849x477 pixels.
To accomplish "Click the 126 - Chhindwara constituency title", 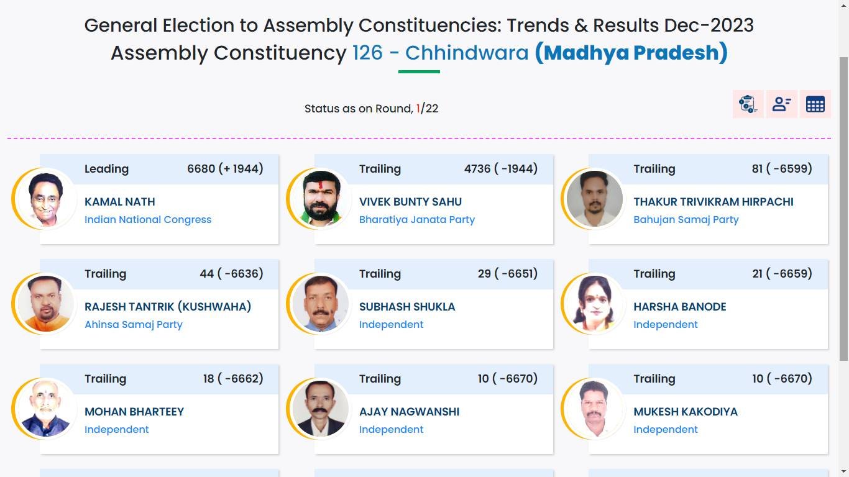I will (440, 53).
